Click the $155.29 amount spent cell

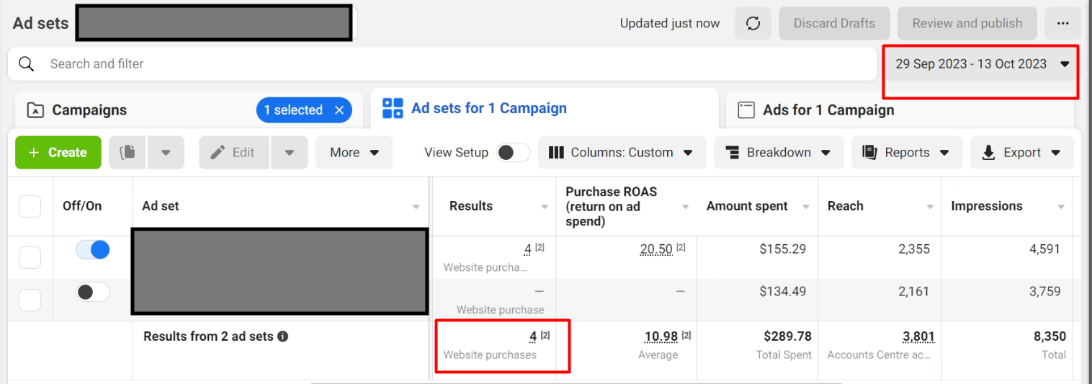click(x=783, y=249)
